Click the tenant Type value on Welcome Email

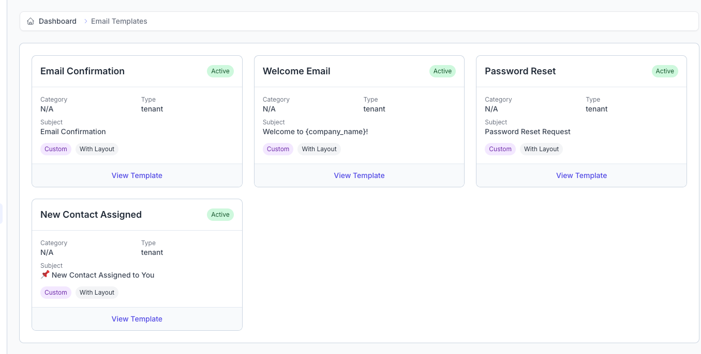point(374,109)
